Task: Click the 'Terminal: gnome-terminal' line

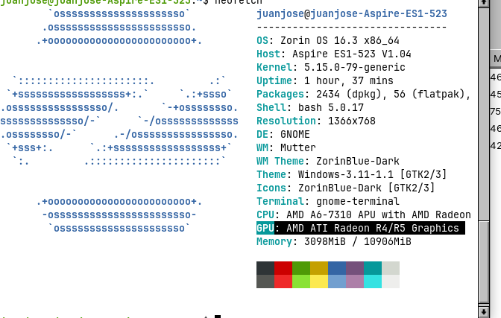Action: click(x=328, y=202)
